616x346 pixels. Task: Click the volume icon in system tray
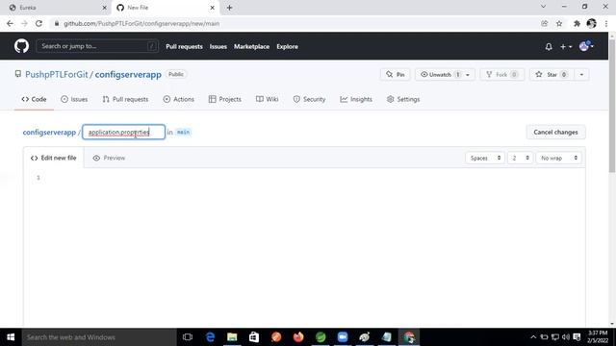566,337
